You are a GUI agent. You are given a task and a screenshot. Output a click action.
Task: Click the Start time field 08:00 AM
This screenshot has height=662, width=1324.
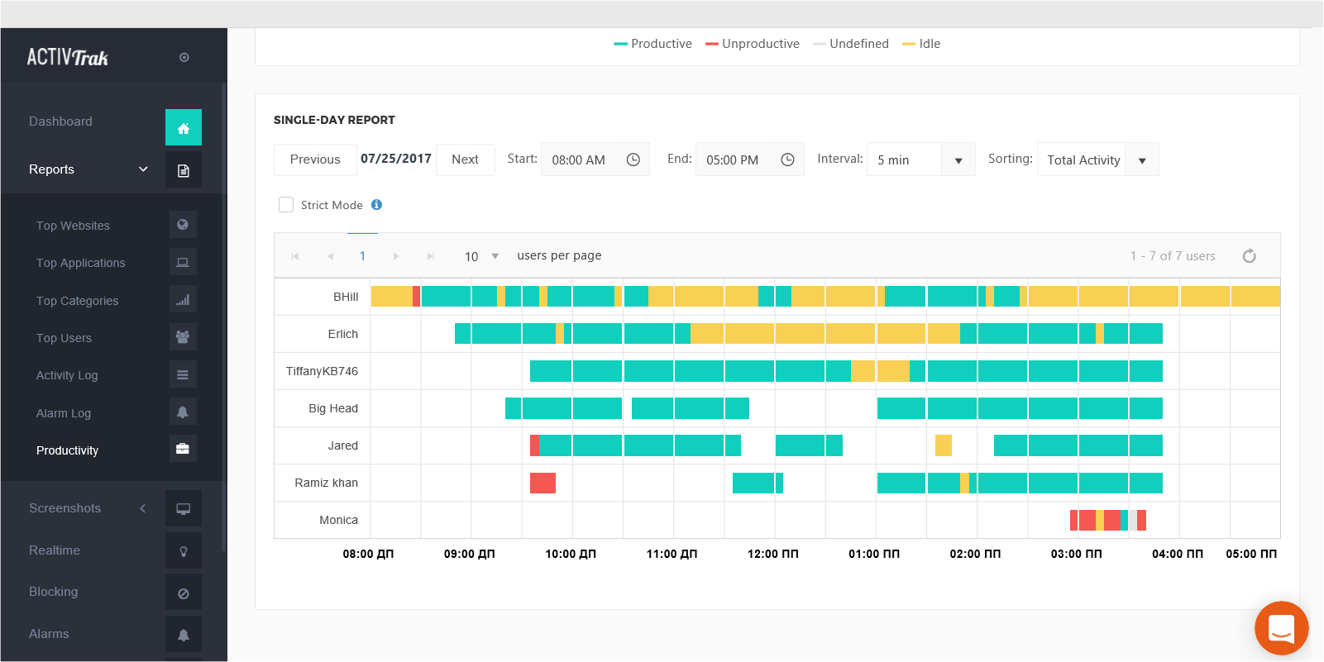coord(595,160)
